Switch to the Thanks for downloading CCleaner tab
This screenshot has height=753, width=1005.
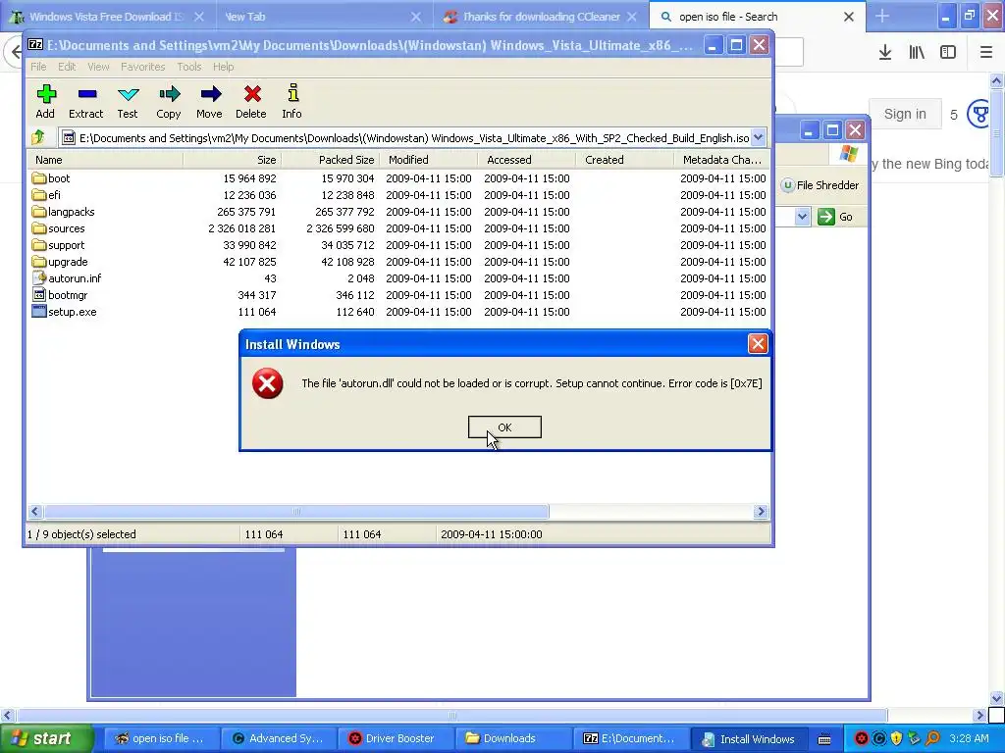pos(542,17)
